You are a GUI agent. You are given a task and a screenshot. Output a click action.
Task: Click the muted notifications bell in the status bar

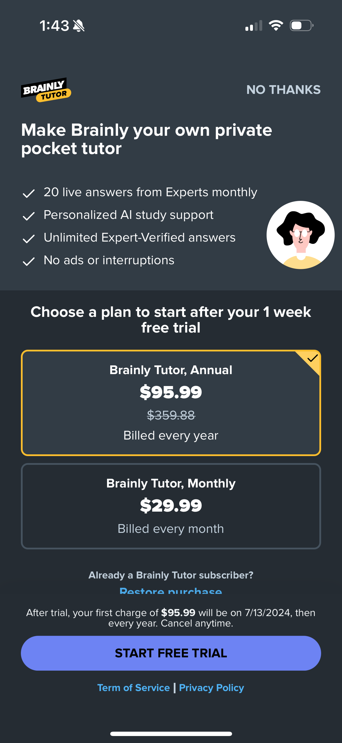tap(79, 26)
